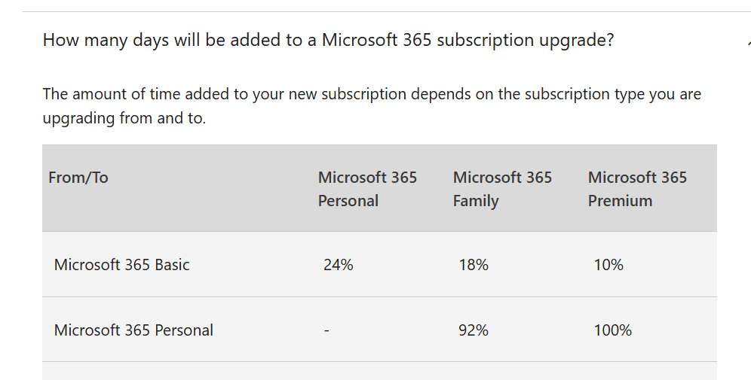Select the Microsoft 365 Personal column header
This screenshot has width=751, height=380.
click(367, 189)
